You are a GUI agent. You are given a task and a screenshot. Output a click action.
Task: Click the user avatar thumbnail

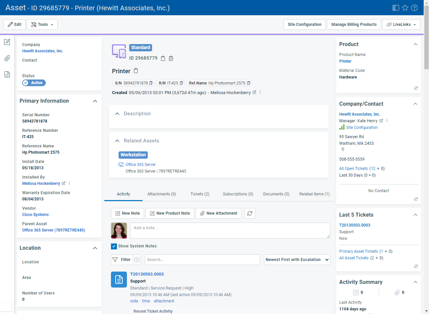(119, 231)
